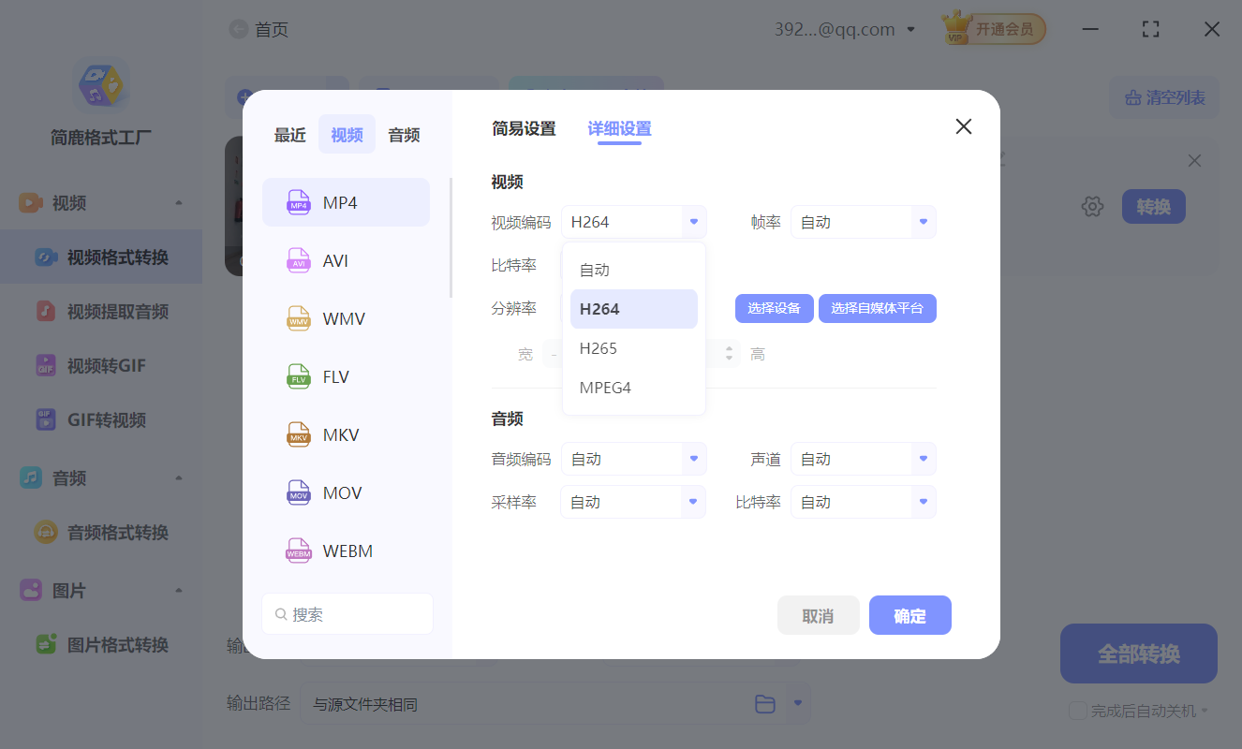Select the WEBM output format

coord(346,551)
